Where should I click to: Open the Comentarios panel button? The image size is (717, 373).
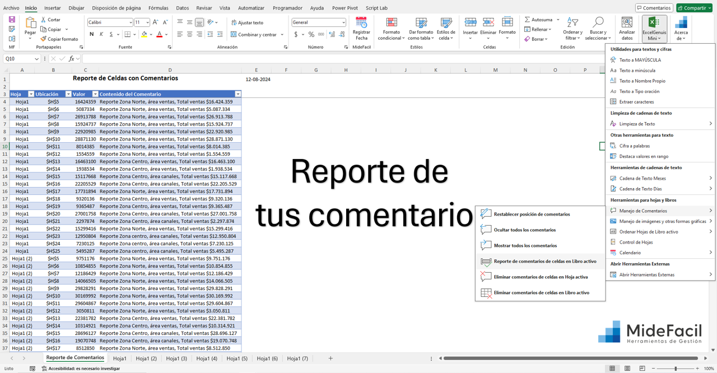click(654, 7)
